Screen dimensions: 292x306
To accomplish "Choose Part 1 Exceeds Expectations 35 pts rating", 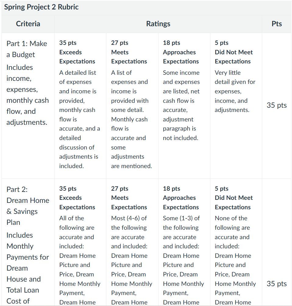I will click(80, 106).
